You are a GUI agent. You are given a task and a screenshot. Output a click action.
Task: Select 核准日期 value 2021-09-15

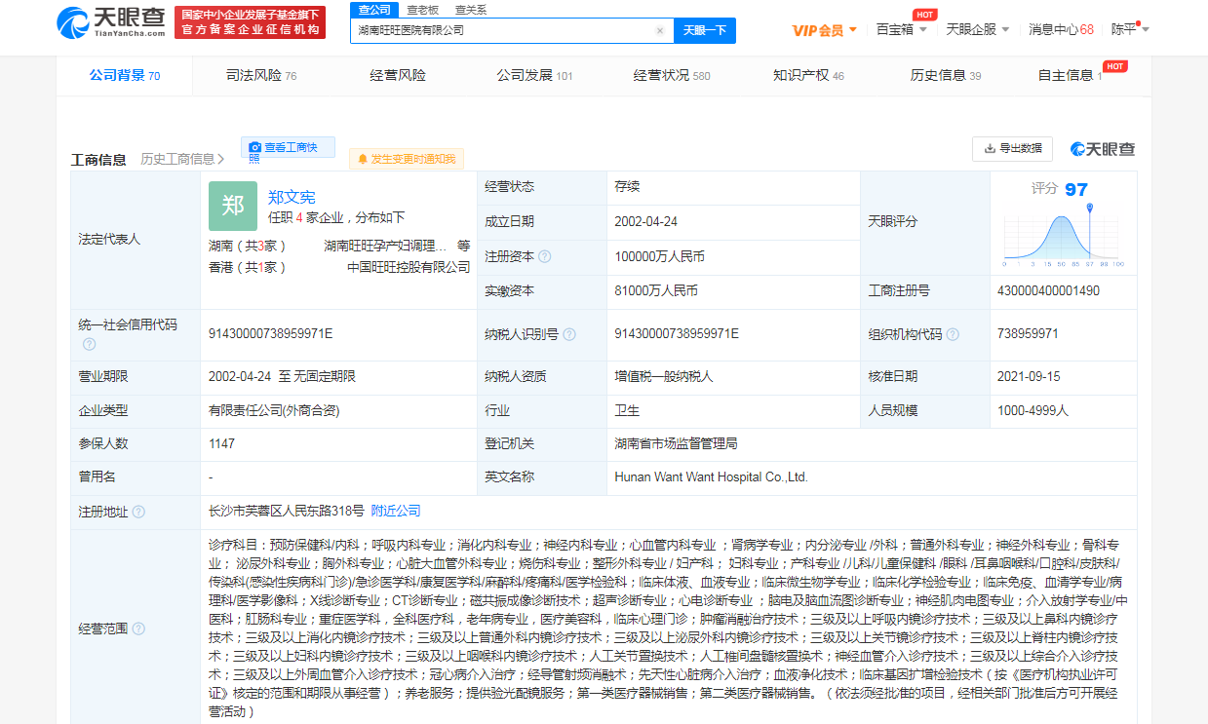tap(1029, 375)
